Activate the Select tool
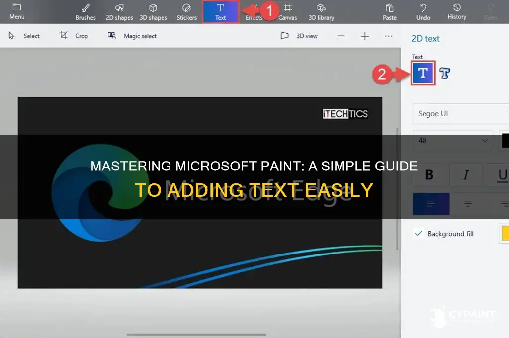 [x=24, y=36]
